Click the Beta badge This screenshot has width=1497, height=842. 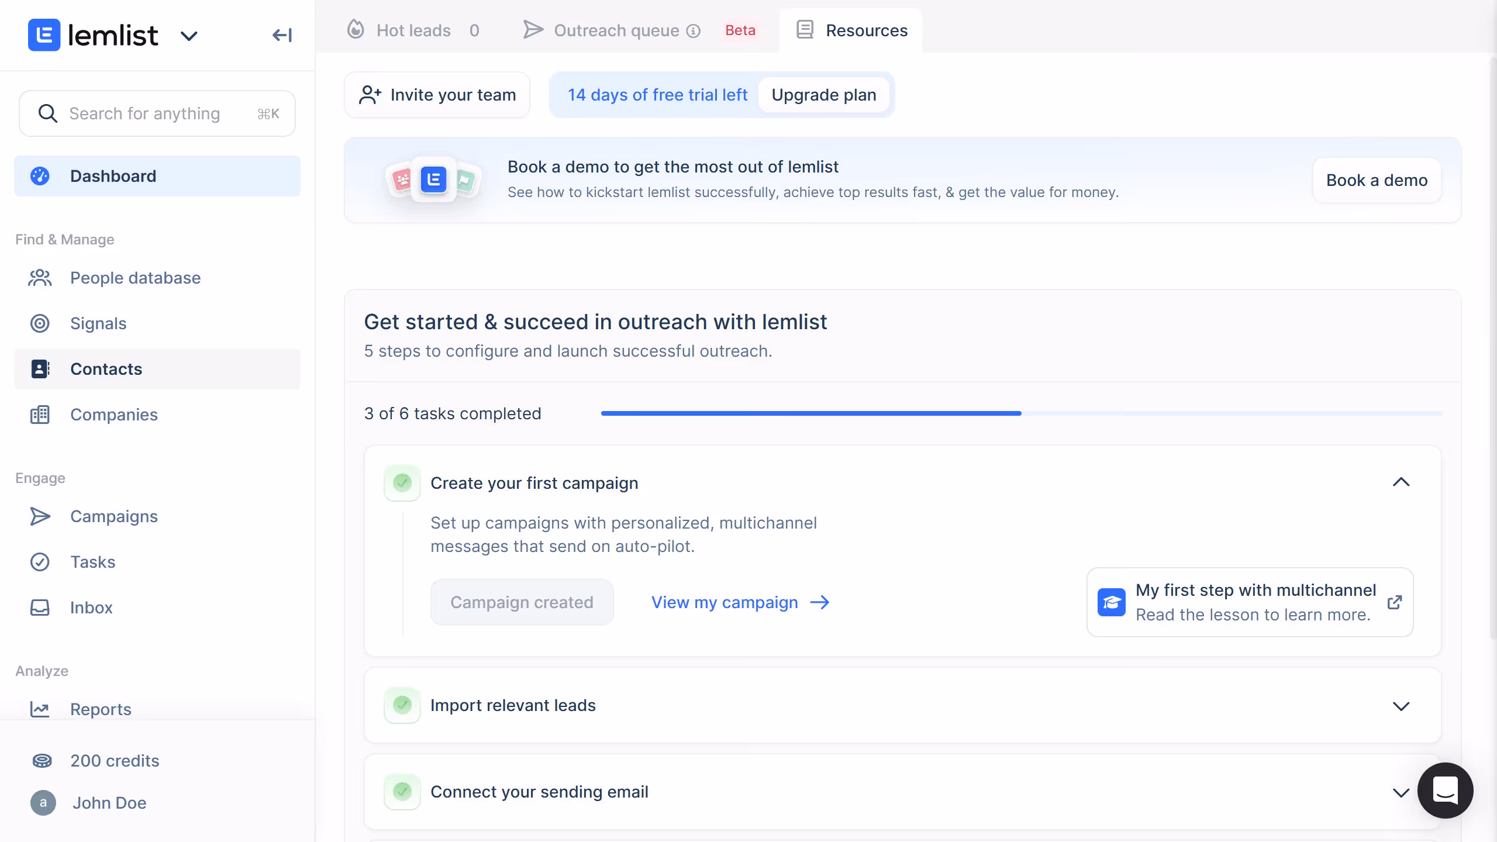[740, 30]
